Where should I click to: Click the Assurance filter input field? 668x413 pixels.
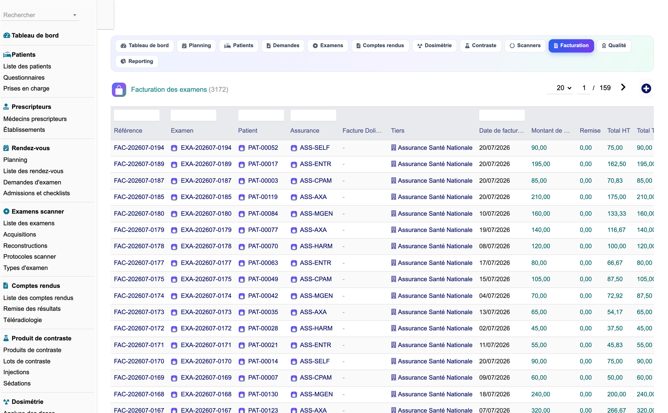point(313,115)
